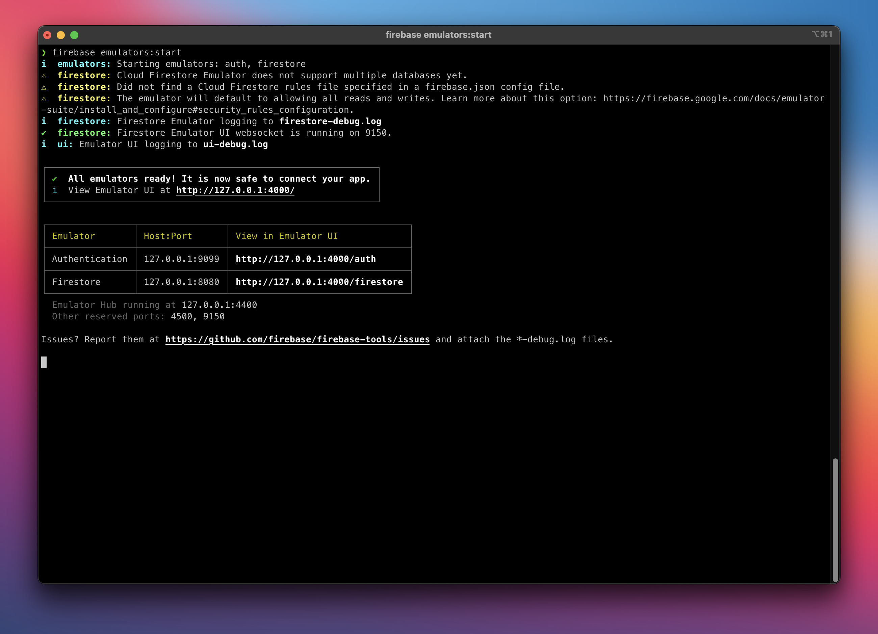Open the GitHub firebase-tools issues link
This screenshot has height=634, width=878.
point(297,339)
